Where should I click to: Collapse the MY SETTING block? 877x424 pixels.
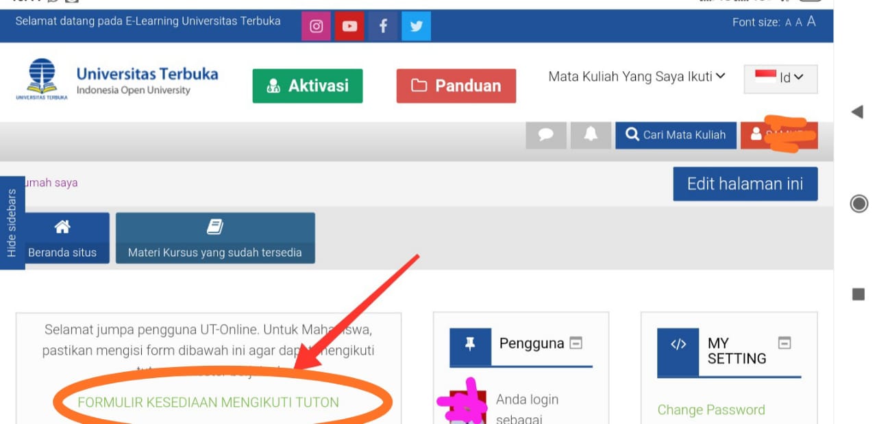coord(785,342)
